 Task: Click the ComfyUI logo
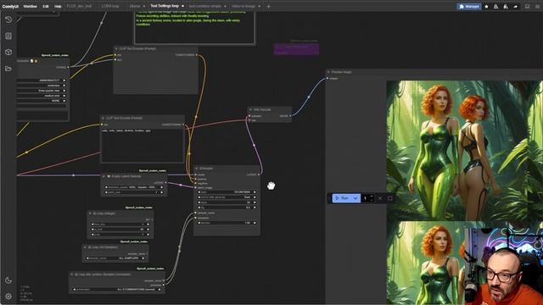[10, 6]
